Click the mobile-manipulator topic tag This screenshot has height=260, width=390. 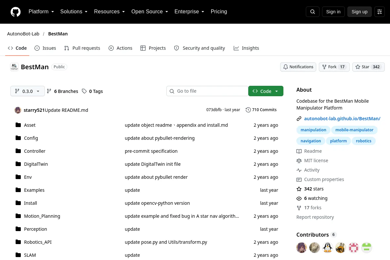click(354, 130)
